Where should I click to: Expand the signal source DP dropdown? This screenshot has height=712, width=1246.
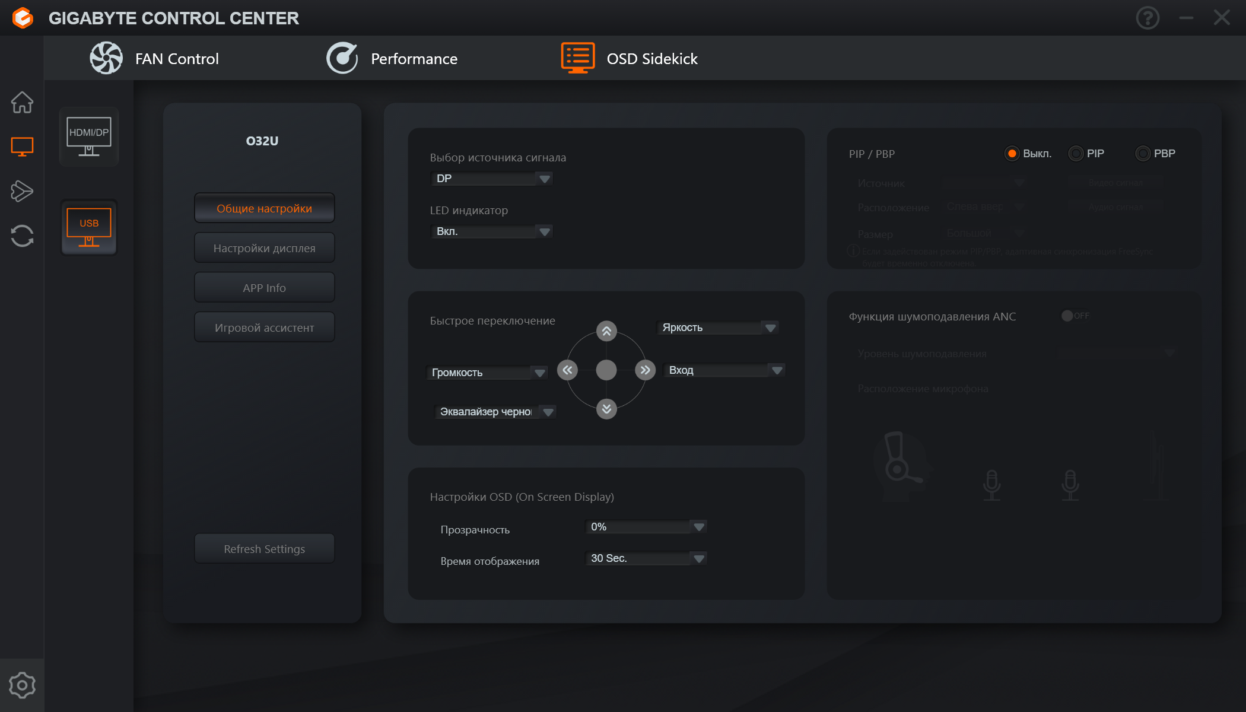491,179
